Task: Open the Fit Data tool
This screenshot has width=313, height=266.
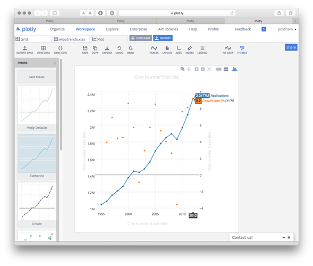Action: (228, 50)
